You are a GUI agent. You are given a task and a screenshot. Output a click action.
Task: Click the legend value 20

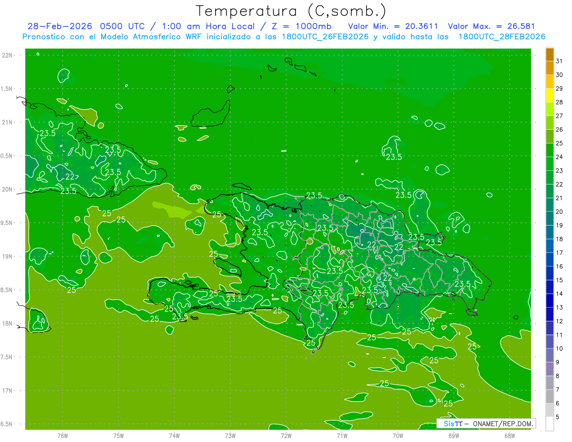click(560, 212)
